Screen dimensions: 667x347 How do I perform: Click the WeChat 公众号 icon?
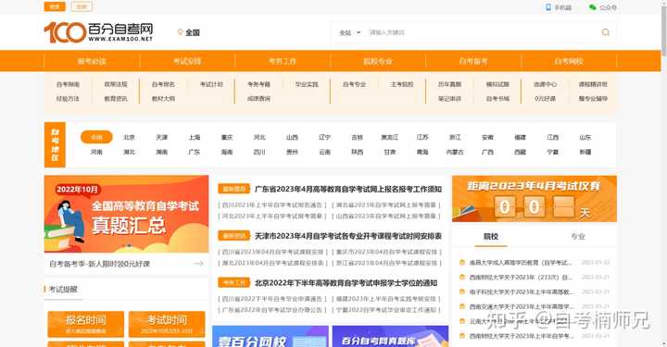[x=593, y=7]
